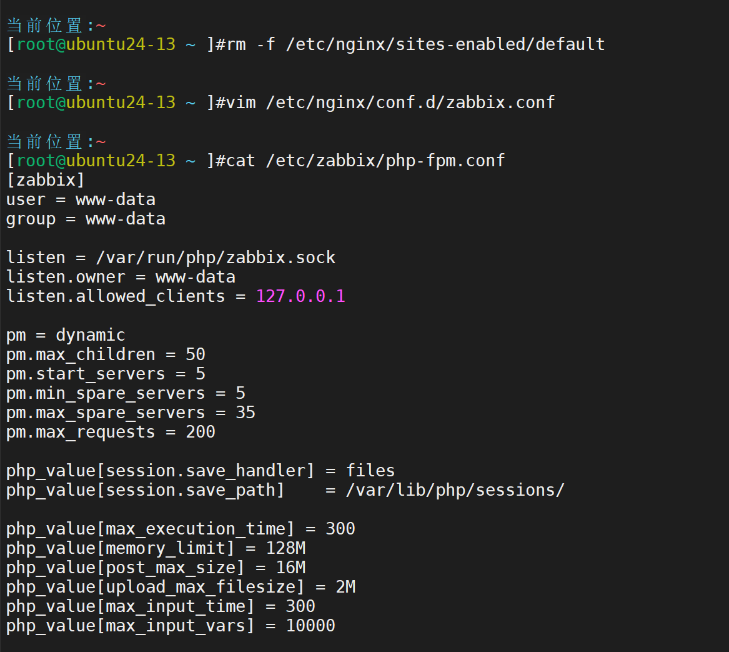Click the prompt 'root@ubuntu24-13' before the rm command

[96, 44]
